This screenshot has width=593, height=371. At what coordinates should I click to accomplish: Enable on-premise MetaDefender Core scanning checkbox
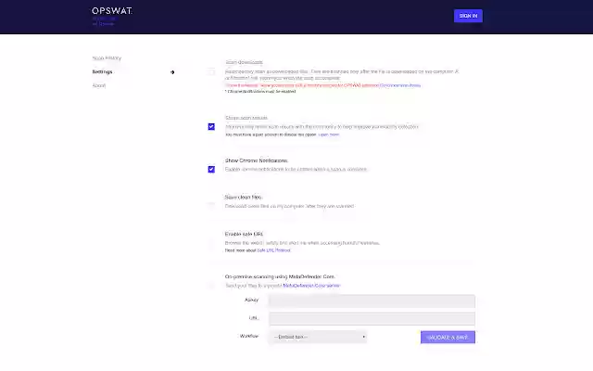[x=211, y=286]
